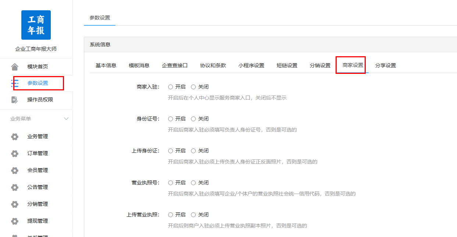
Task: Switch to the 分销设置 tab
Action: [x=320, y=65]
